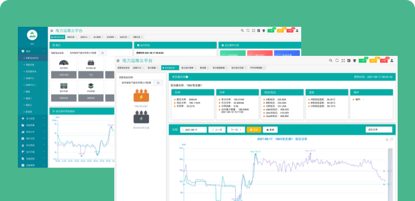
Task: Toggle fullscreen icon in the front window header
Action: [343, 60]
